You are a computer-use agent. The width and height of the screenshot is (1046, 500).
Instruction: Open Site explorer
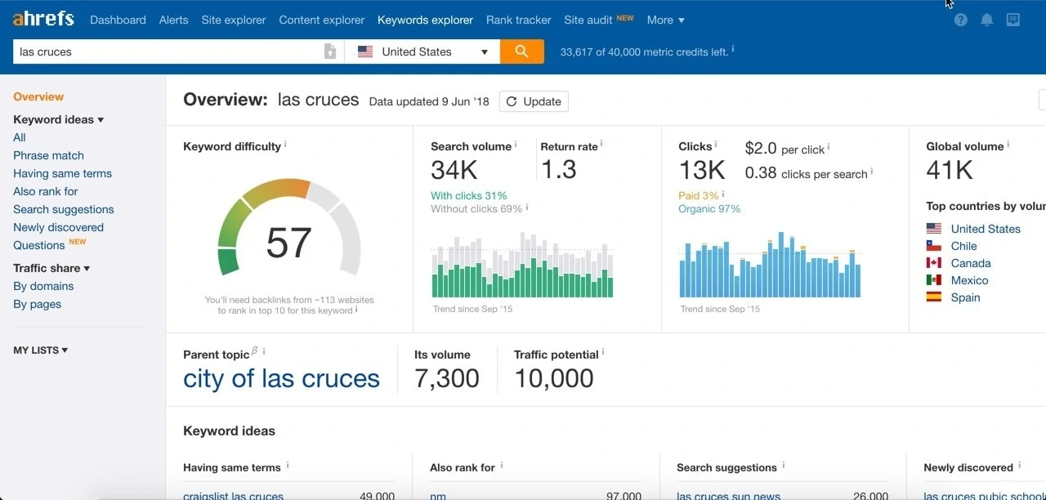click(234, 20)
